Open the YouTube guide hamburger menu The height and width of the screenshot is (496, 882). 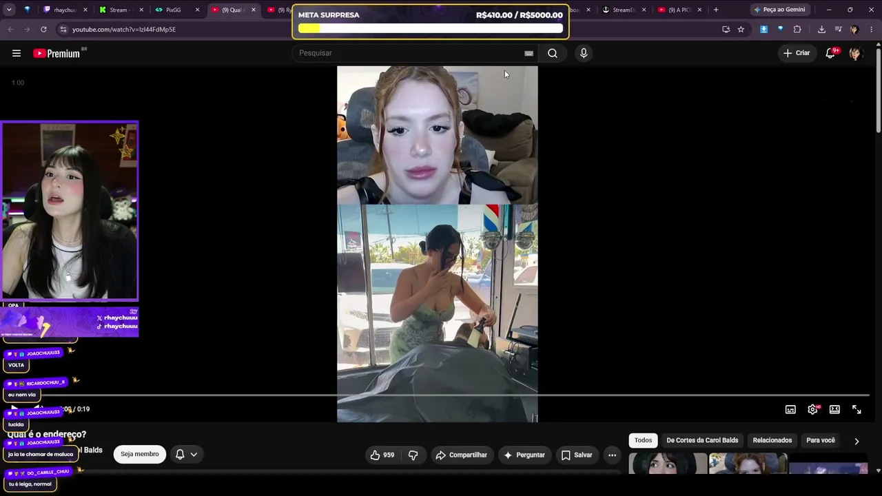pyautogui.click(x=17, y=53)
